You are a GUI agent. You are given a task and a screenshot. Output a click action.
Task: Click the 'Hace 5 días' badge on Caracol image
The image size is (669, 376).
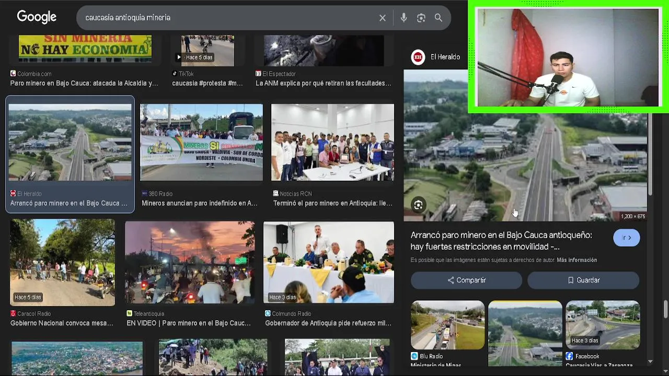coord(28,297)
